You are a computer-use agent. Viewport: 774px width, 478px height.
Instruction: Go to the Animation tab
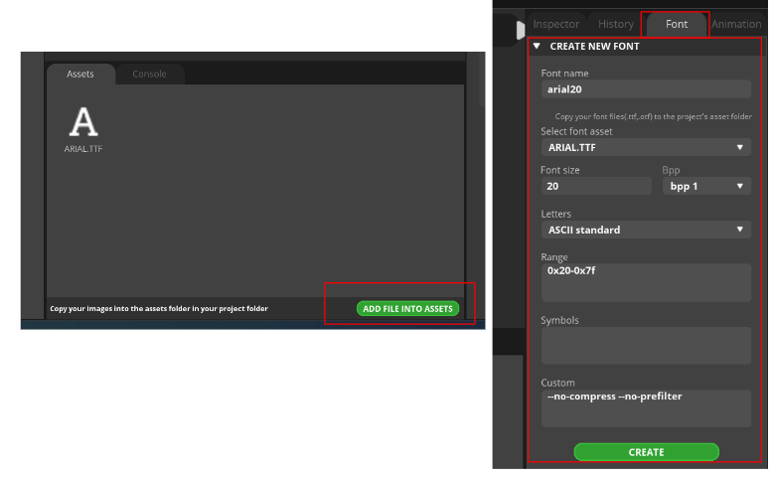pos(736,24)
